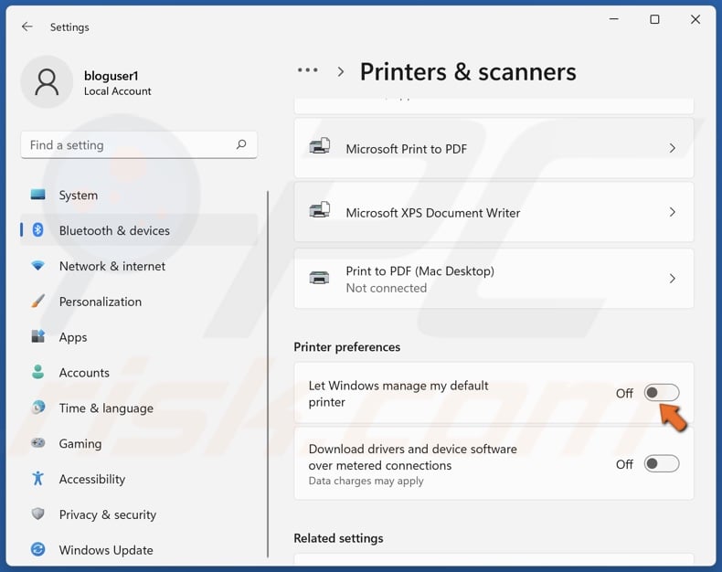Open the System settings category
The image size is (722, 572).
pos(139,195)
